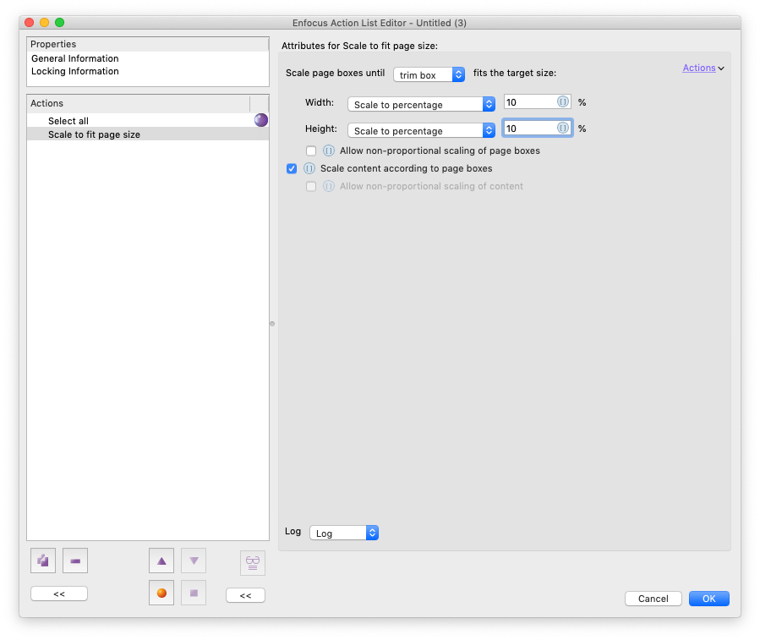Toggle Allow non-proportional scaling of content checkbox
Image resolution: width=760 pixels, height=640 pixels.
pos(311,187)
